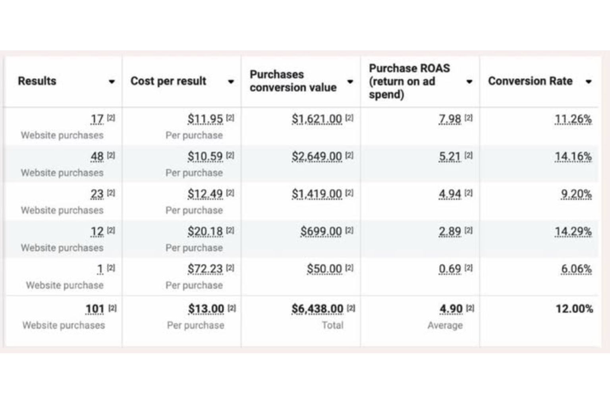The image size is (610, 406).
Task: Open the Results column dropdown arrow
Action: click(112, 82)
